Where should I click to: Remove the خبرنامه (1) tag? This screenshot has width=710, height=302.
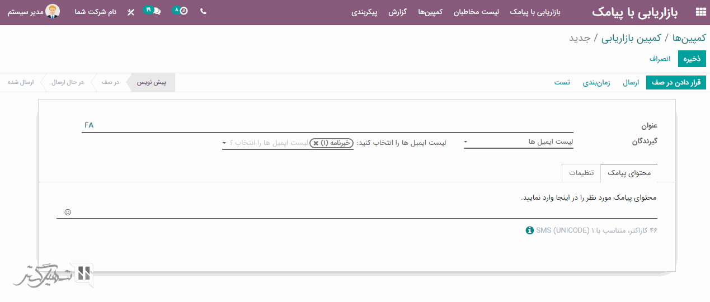316,143
